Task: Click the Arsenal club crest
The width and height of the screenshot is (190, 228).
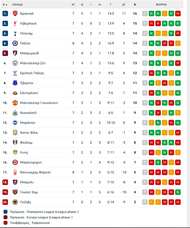Action: point(15,14)
